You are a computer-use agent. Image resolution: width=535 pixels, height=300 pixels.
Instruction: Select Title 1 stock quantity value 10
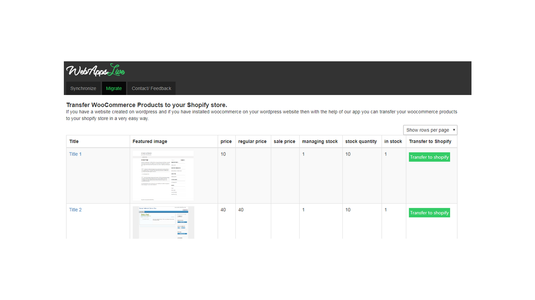tap(348, 154)
